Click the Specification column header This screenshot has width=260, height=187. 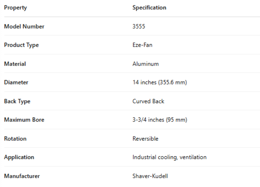click(x=149, y=7)
